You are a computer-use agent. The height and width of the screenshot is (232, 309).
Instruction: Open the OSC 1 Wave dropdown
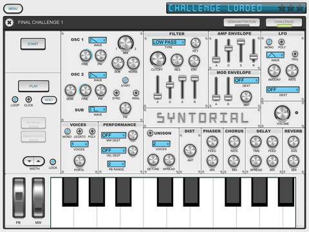click(x=98, y=40)
